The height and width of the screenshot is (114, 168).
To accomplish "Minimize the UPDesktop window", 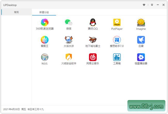I will coord(158,5).
